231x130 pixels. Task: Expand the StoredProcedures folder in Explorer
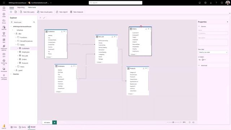tap(16, 41)
